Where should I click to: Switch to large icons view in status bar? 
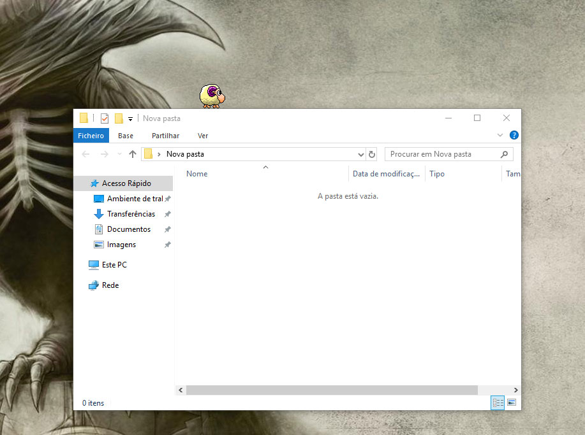[x=512, y=403]
